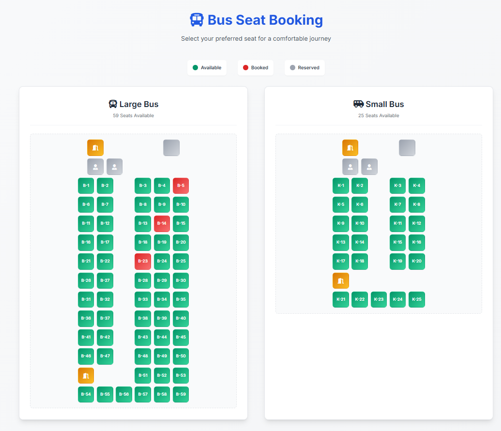Click the lower driver icon on Small Bus
Screen dimensions: 501x431
click(x=340, y=280)
